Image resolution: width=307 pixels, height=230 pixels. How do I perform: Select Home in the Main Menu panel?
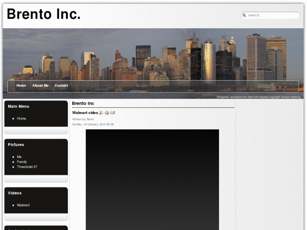point(22,119)
